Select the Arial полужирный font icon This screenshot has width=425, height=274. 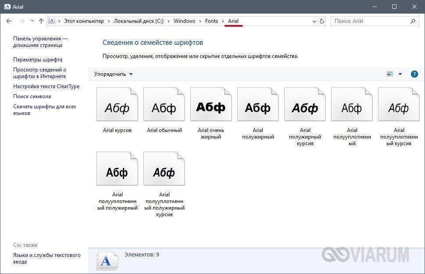coord(258,105)
